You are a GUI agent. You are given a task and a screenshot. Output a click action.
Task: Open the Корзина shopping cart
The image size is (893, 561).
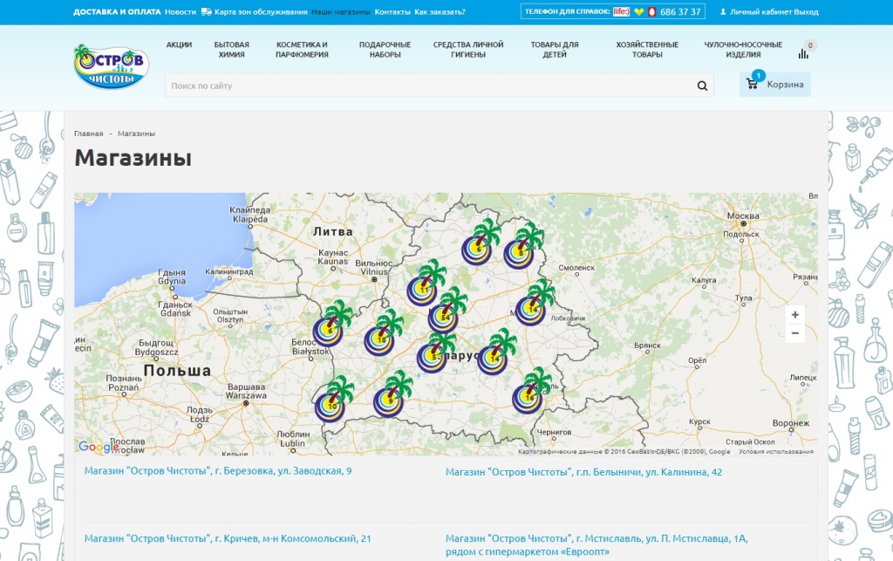[774, 85]
